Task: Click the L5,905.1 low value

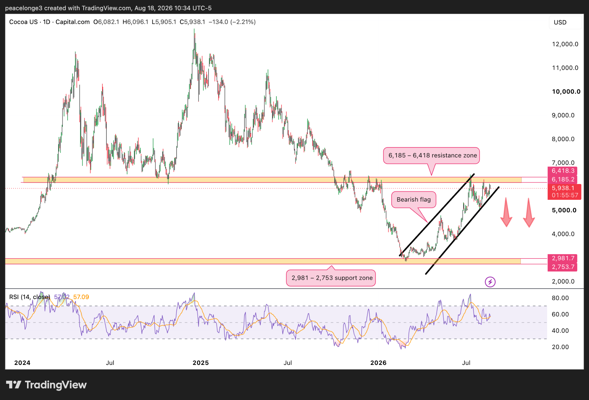Action: click(x=164, y=22)
